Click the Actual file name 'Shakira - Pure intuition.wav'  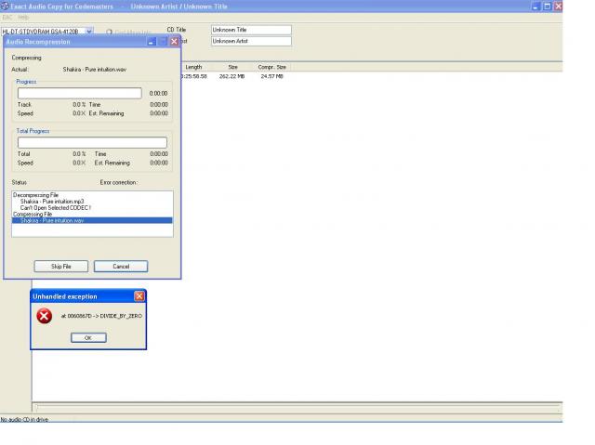95,70
